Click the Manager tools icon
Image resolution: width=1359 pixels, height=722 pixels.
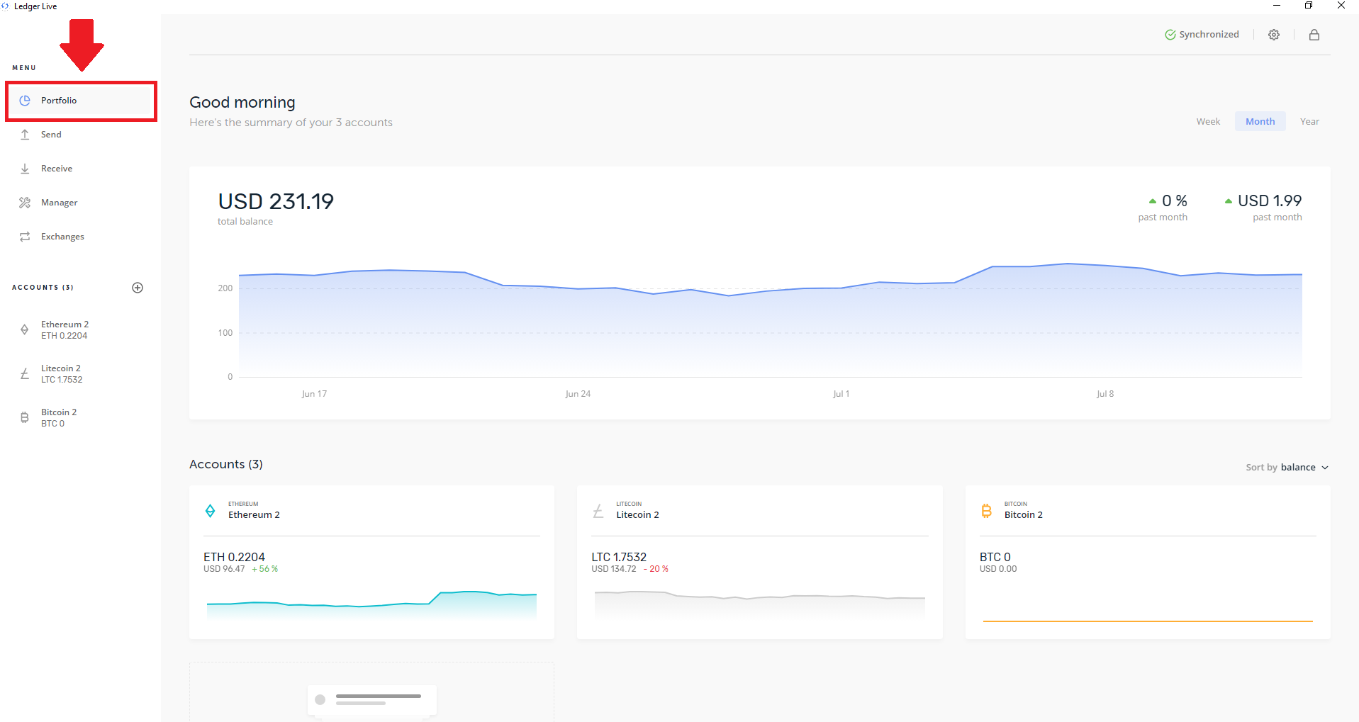(25, 203)
